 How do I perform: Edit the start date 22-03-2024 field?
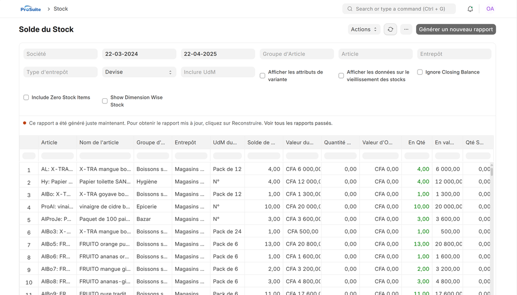[139, 54]
